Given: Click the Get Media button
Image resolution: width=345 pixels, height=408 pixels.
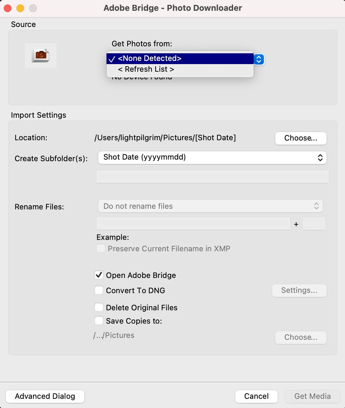Looking at the screenshot, I should pyautogui.click(x=312, y=396).
